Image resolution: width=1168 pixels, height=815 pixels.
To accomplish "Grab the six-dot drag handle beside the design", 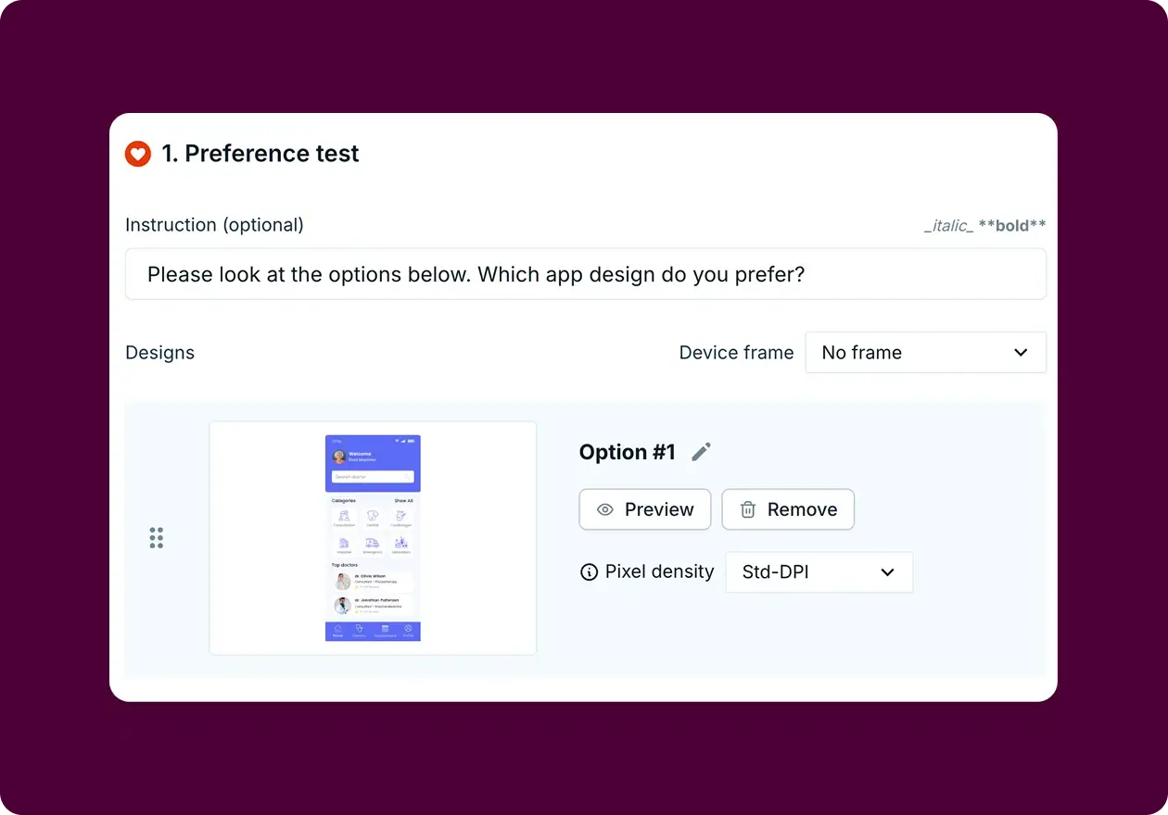I will (x=156, y=537).
